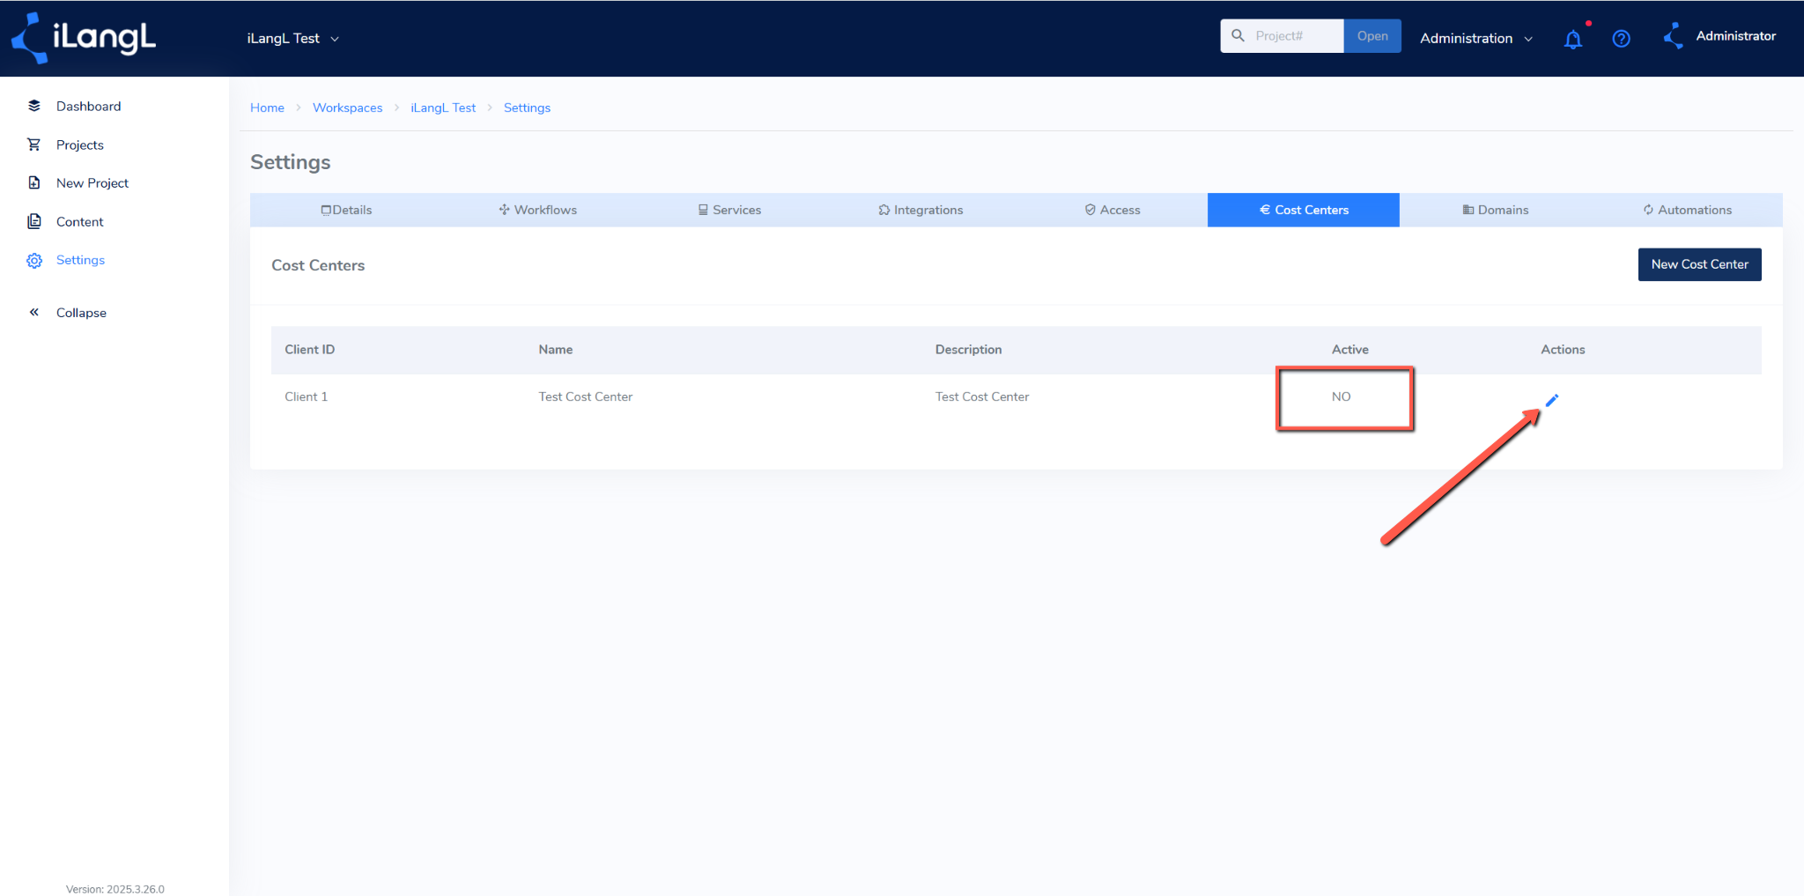This screenshot has width=1804, height=896.
Task: Click the Client ID column header
Action: [x=309, y=350]
